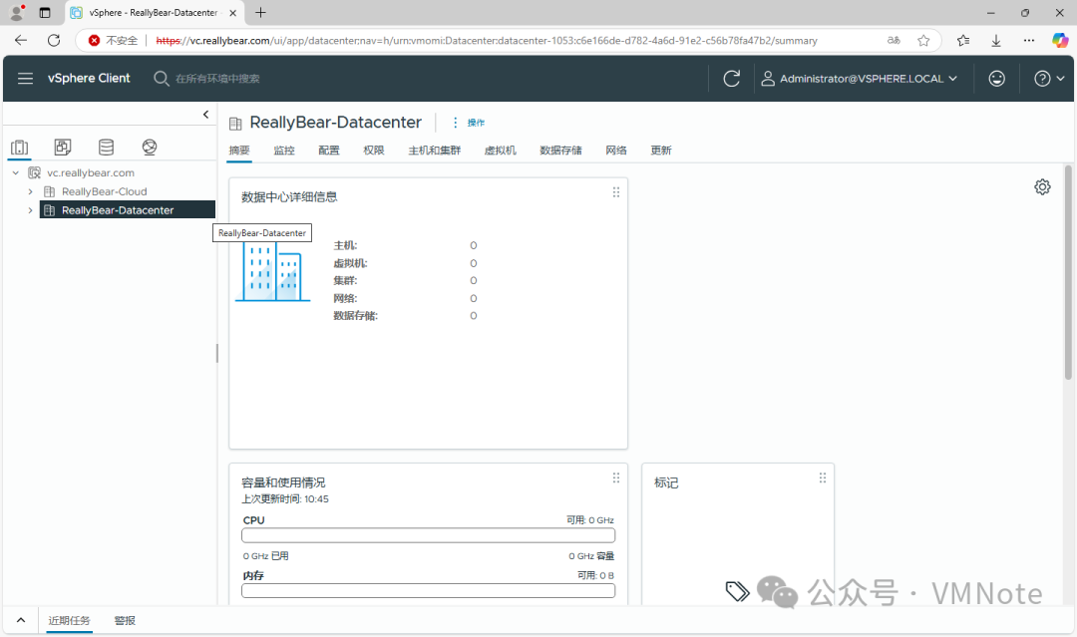Expand the ReallyBear-Cloud tree node
Screen dimensions: 1077x637
(x=30, y=191)
